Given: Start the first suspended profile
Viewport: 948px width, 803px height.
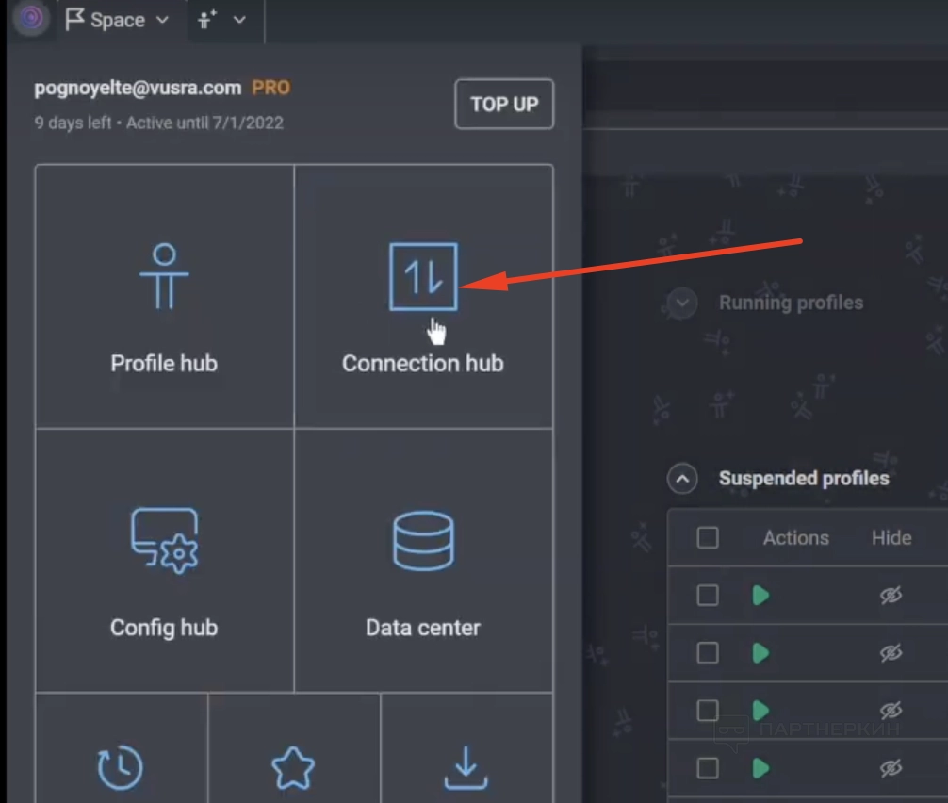Looking at the screenshot, I should coord(760,595).
